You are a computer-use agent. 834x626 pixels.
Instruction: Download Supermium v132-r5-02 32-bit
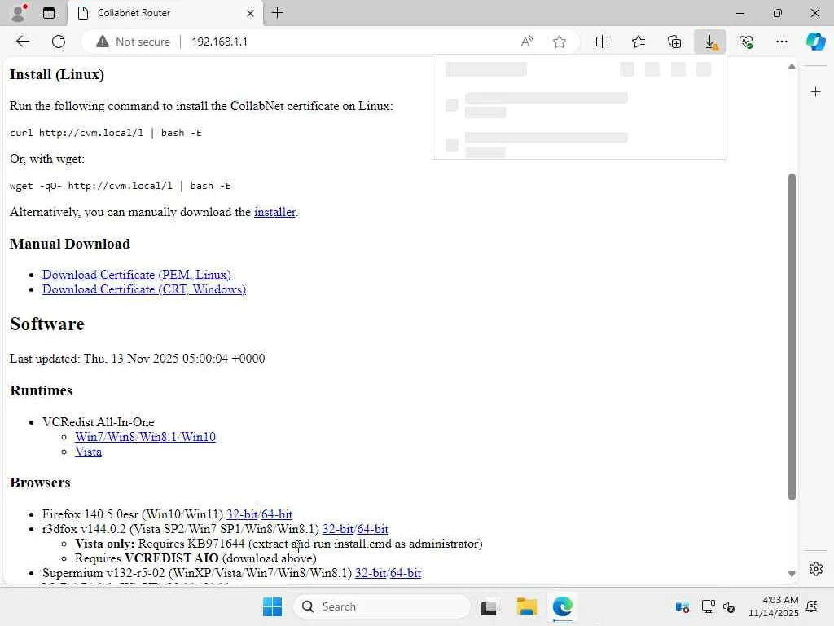(x=371, y=573)
